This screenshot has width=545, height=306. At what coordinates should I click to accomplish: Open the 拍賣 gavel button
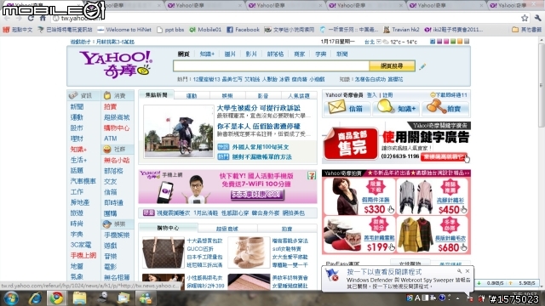pos(446,108)
